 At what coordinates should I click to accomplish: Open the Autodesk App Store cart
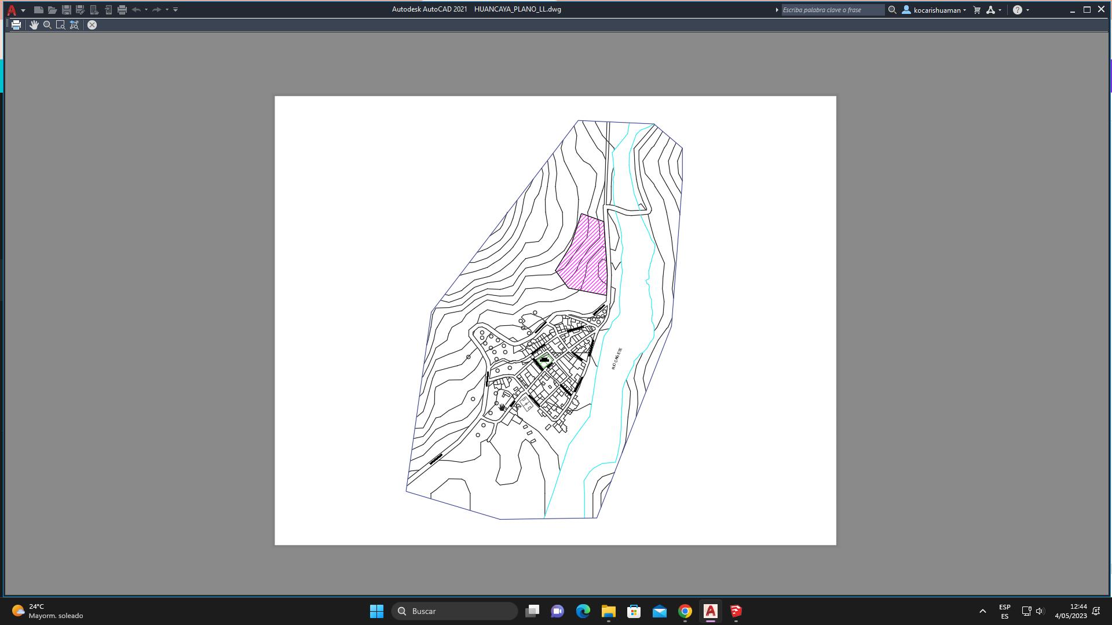tap(977, 10)
